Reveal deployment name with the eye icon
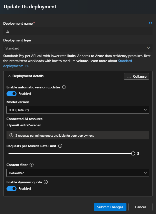Screen dimensions: 156x214 pyautogui.click(x=150, y=23)
